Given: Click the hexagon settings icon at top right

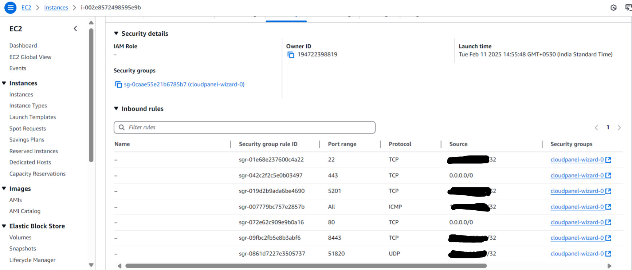Looking at the screenshot, I should (x=613, y=8).
